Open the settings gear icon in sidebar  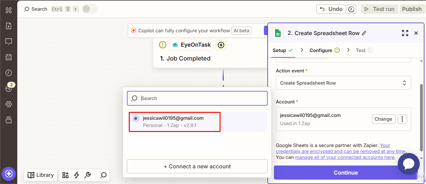(8, 104)
